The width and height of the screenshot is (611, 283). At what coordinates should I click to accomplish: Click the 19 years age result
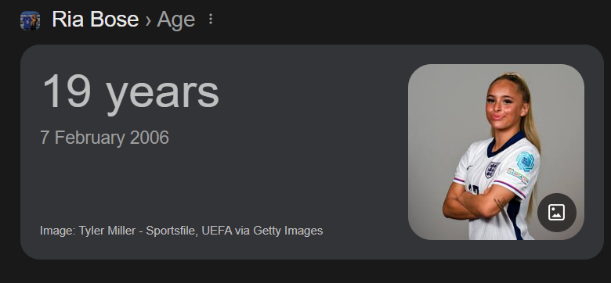[x=131, y=91]
